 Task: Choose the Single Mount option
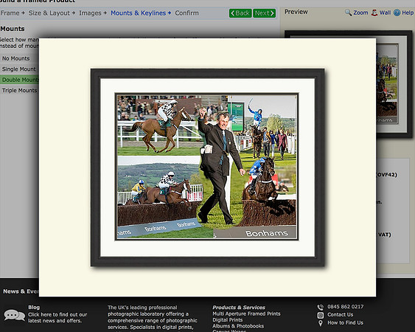[x=19, y=69]
